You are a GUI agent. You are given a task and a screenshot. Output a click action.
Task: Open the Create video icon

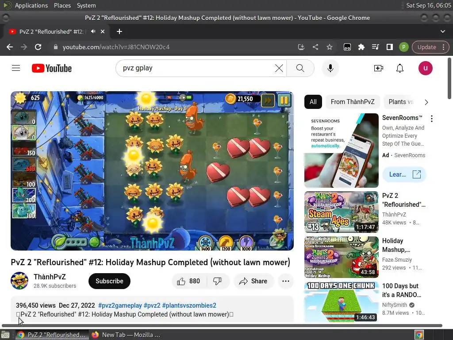pyautogui.click(x=379, y=68)
